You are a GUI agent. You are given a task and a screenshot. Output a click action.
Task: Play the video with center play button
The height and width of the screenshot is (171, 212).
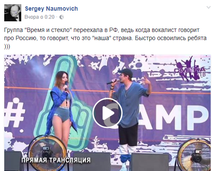(x=107, y=113)
